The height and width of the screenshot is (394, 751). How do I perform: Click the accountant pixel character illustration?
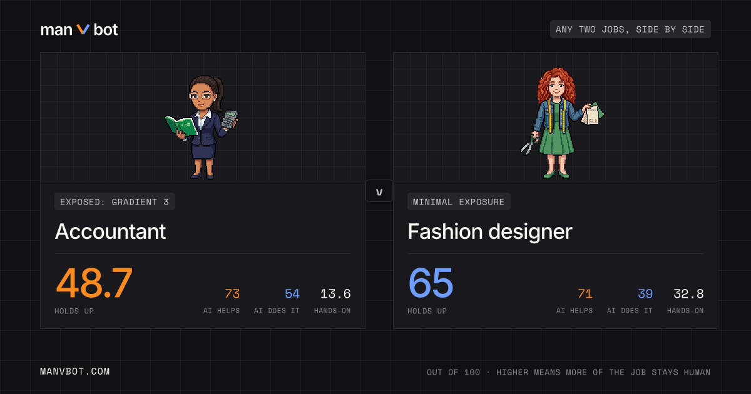tap(202, 127)
